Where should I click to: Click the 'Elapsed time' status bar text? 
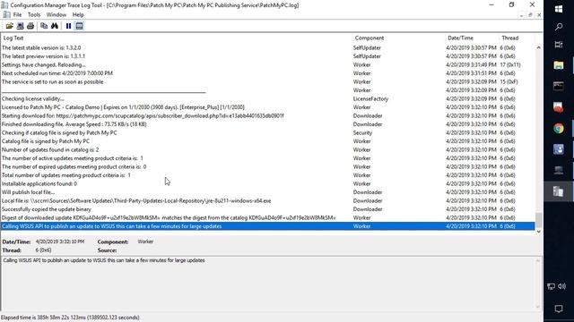coord(70,318)
